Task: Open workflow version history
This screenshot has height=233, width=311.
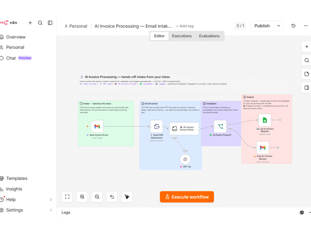Action: pyautogui.click(x=294, y=26)
